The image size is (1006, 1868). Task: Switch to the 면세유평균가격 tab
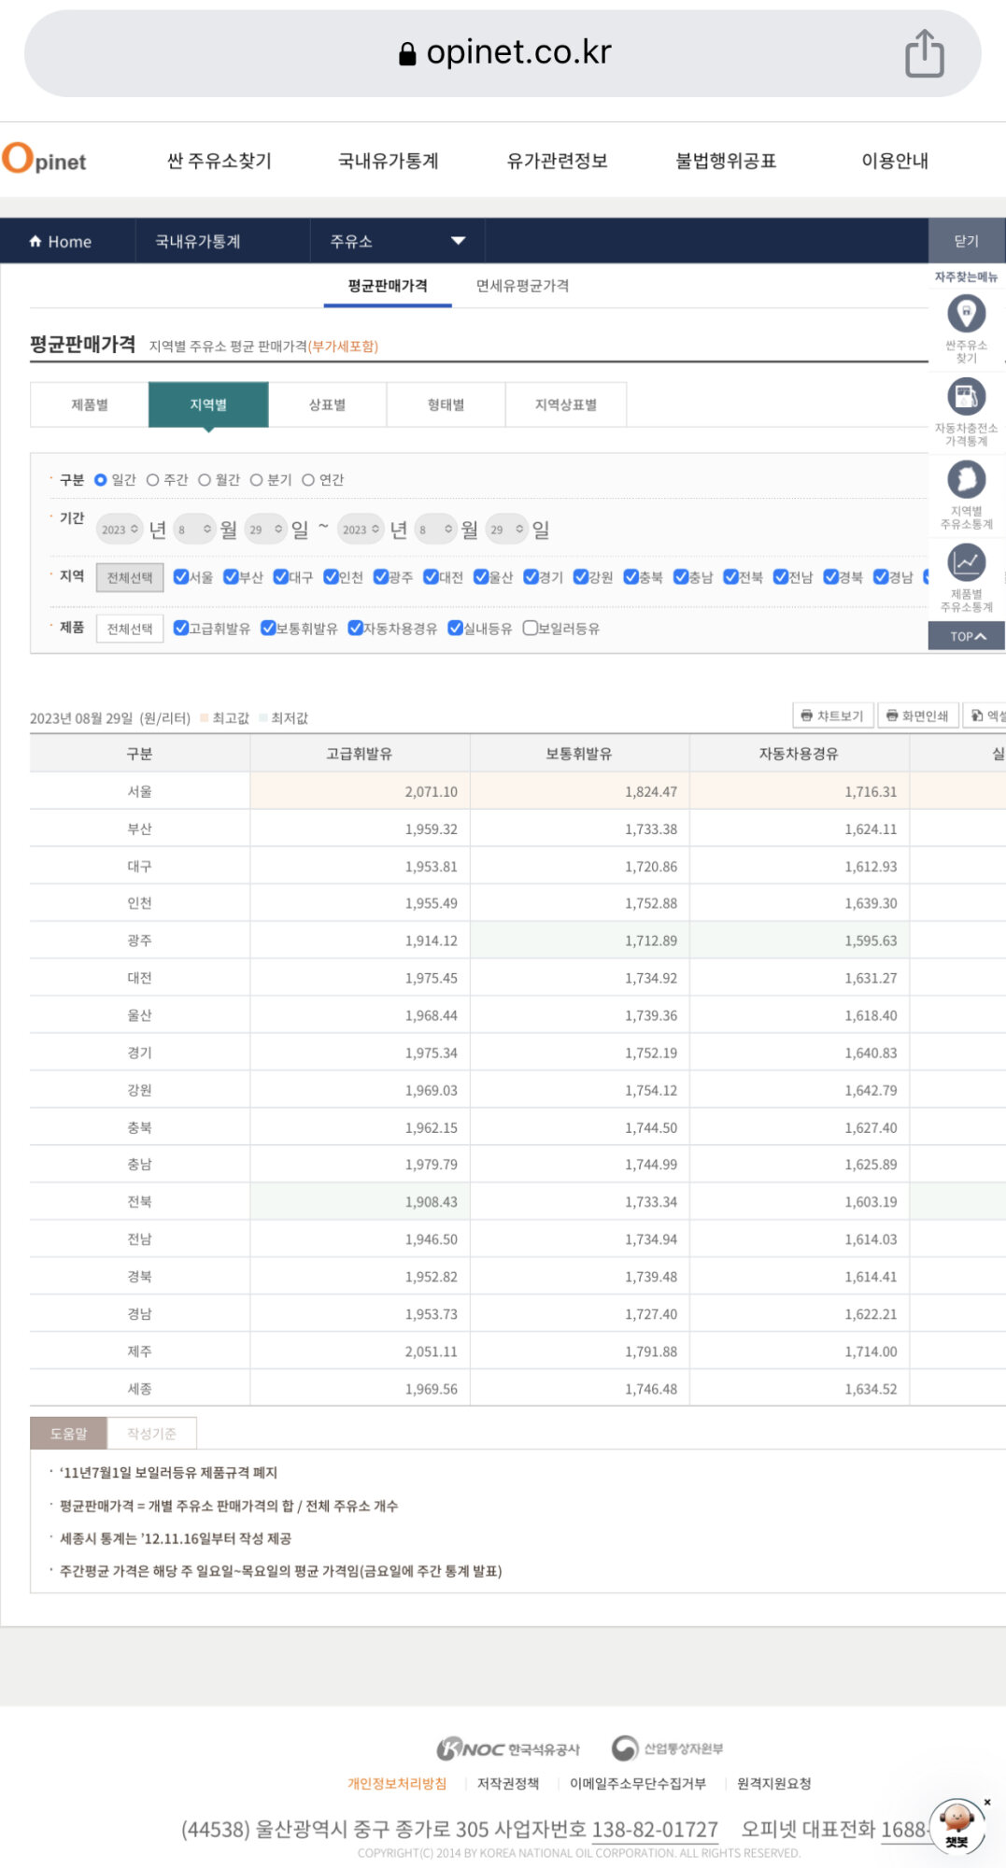coord(522,286)
